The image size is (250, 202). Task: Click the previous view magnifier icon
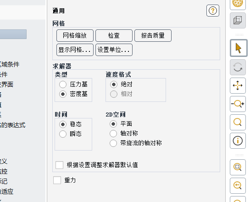238,185
